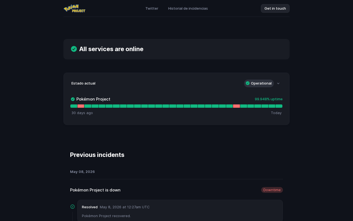Click the first green uptime bar
Viewport: 353px width, 221px height.
(x=74, y=106)
